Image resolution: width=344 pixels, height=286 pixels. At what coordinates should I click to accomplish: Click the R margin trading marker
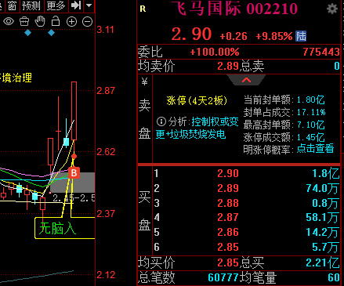[x=143, y=9]
